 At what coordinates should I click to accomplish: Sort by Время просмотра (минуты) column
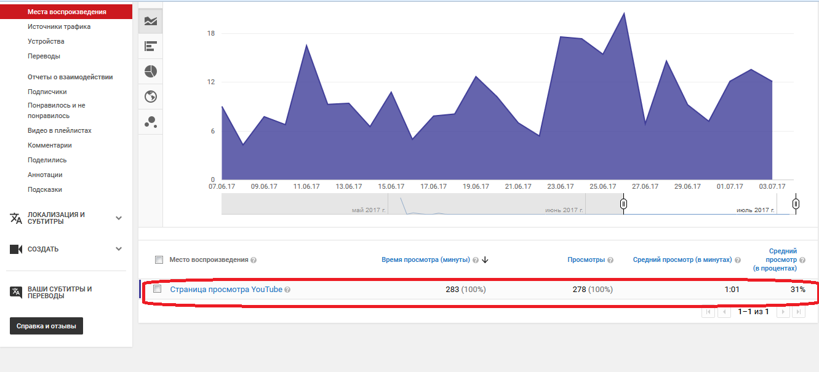pyautogui.click(x=426, y=260)
